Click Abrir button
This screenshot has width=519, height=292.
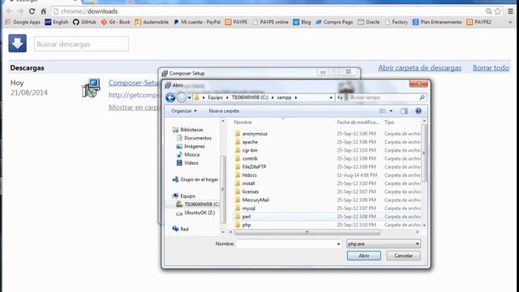(x=364, y=255)
